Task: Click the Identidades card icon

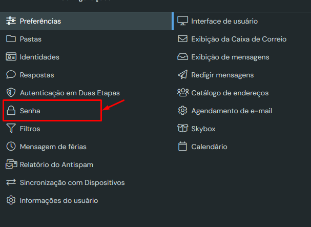Action: pos(11,57)
